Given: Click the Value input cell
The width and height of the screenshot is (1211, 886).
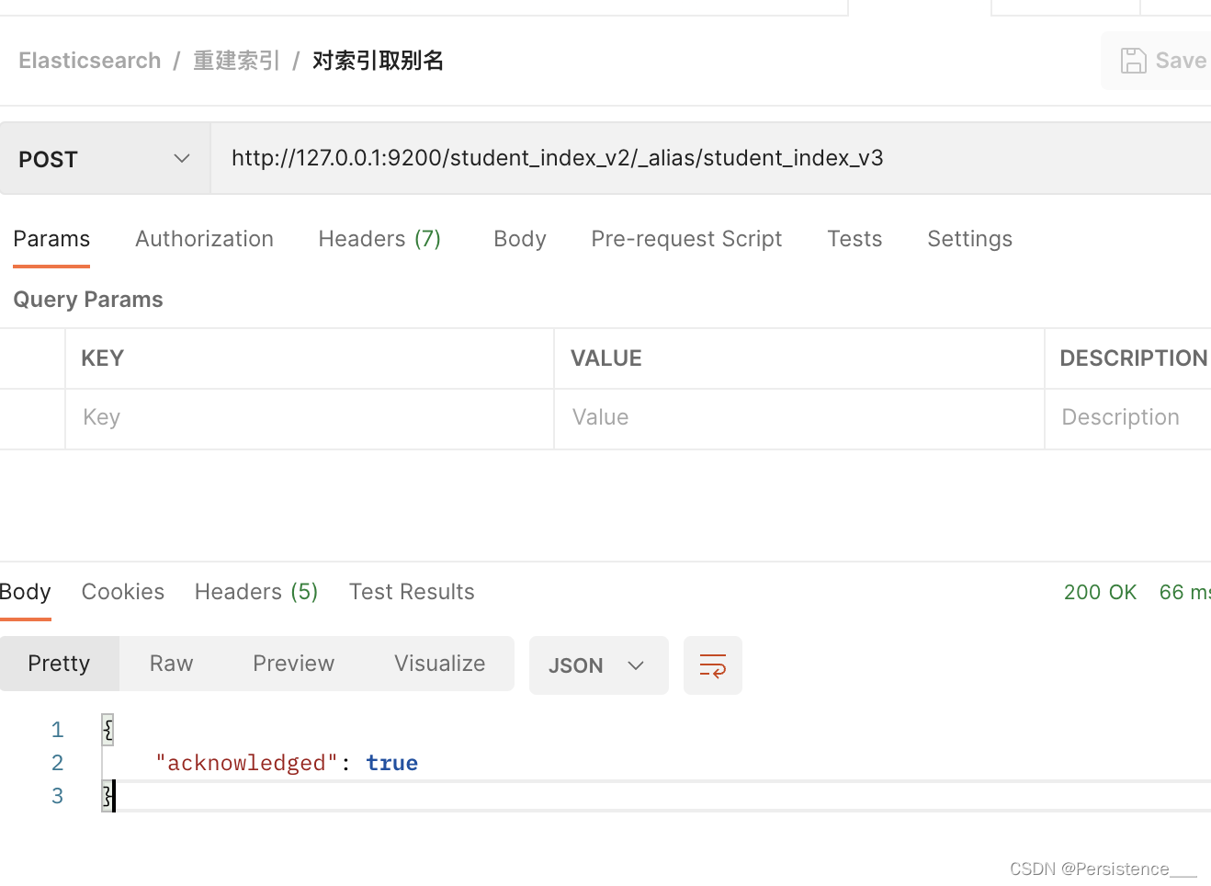Looking at the screenshot, I should point(799,418).
